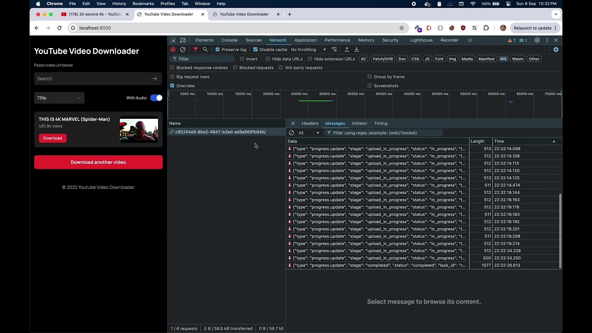592x333 pixels.
Task: Open the Bookmarks menu in the menu bar
Action: tap(143, 4)
